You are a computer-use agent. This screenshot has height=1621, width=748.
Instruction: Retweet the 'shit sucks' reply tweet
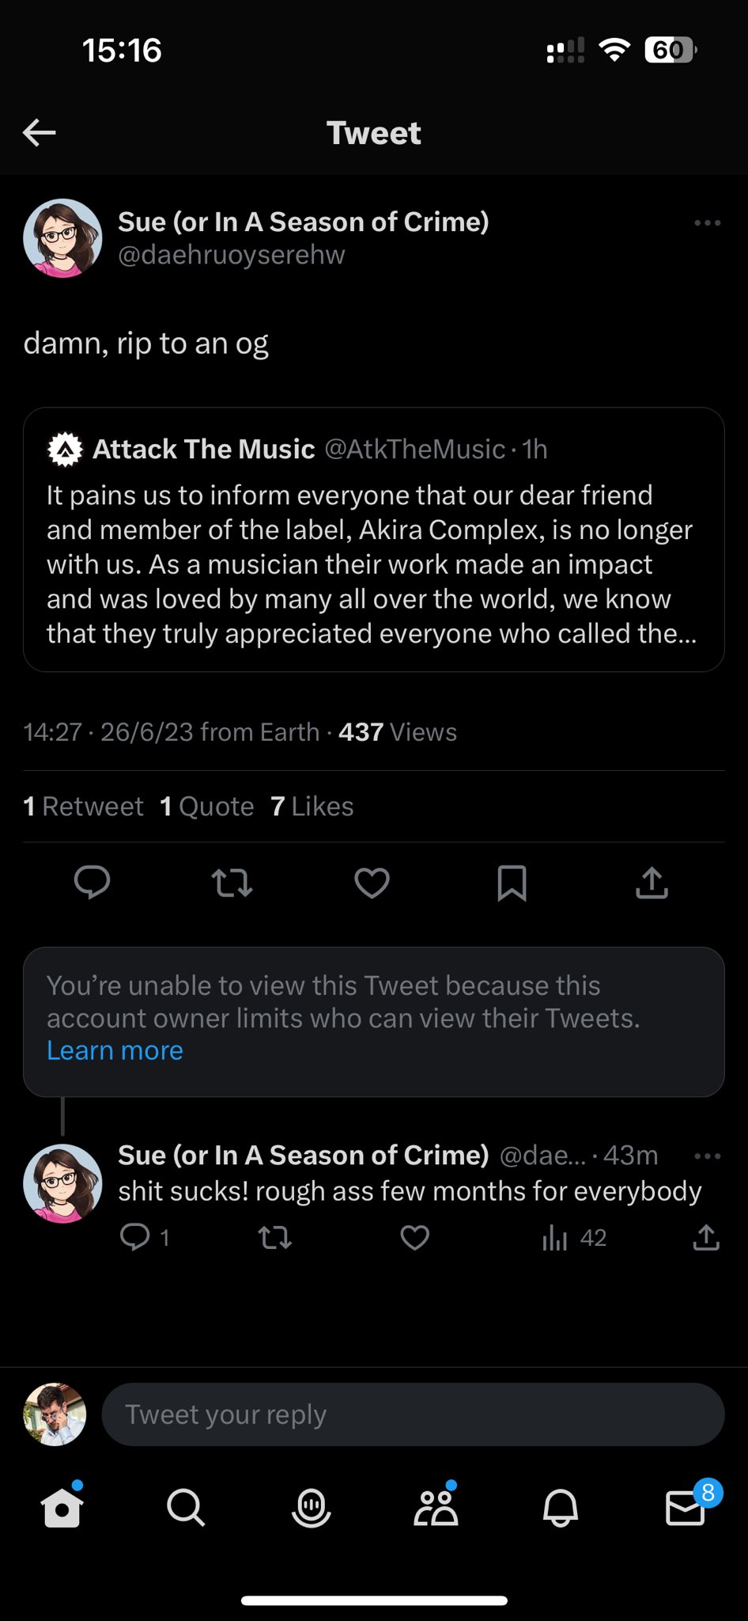click(275, 1237)
